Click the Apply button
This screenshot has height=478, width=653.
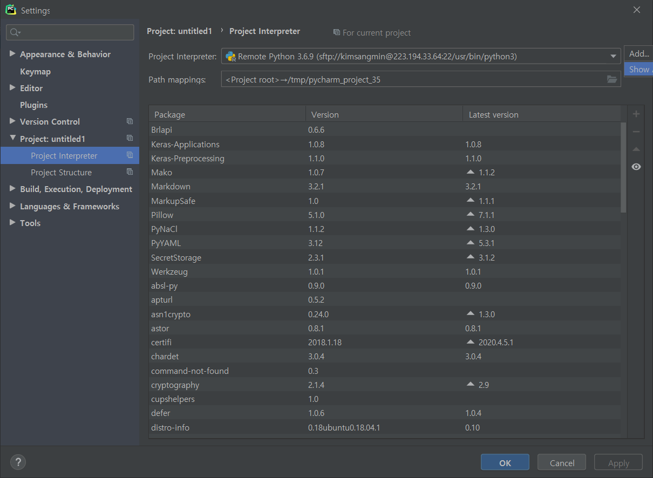point(618,463)
